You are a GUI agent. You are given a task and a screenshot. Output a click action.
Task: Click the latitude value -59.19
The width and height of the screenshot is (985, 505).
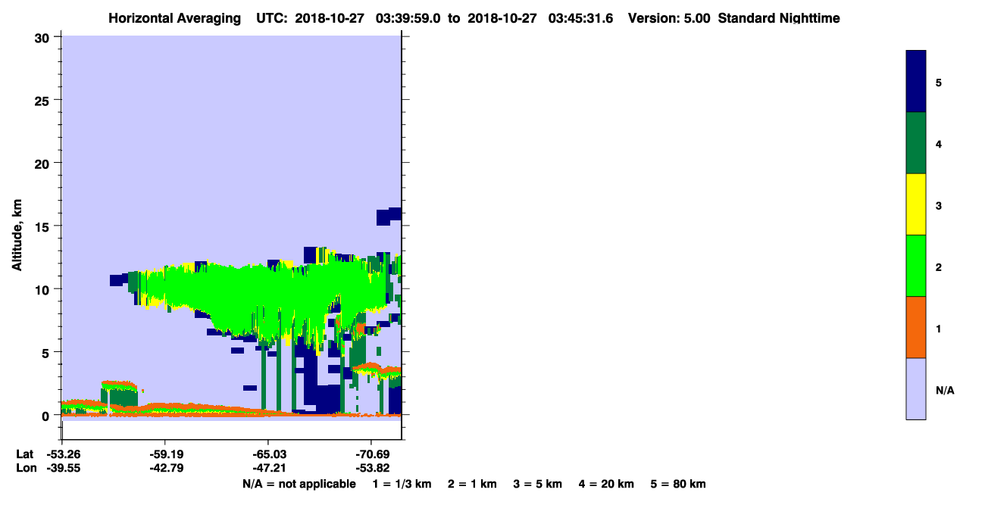pyautogui.click(x=165, y=454)
